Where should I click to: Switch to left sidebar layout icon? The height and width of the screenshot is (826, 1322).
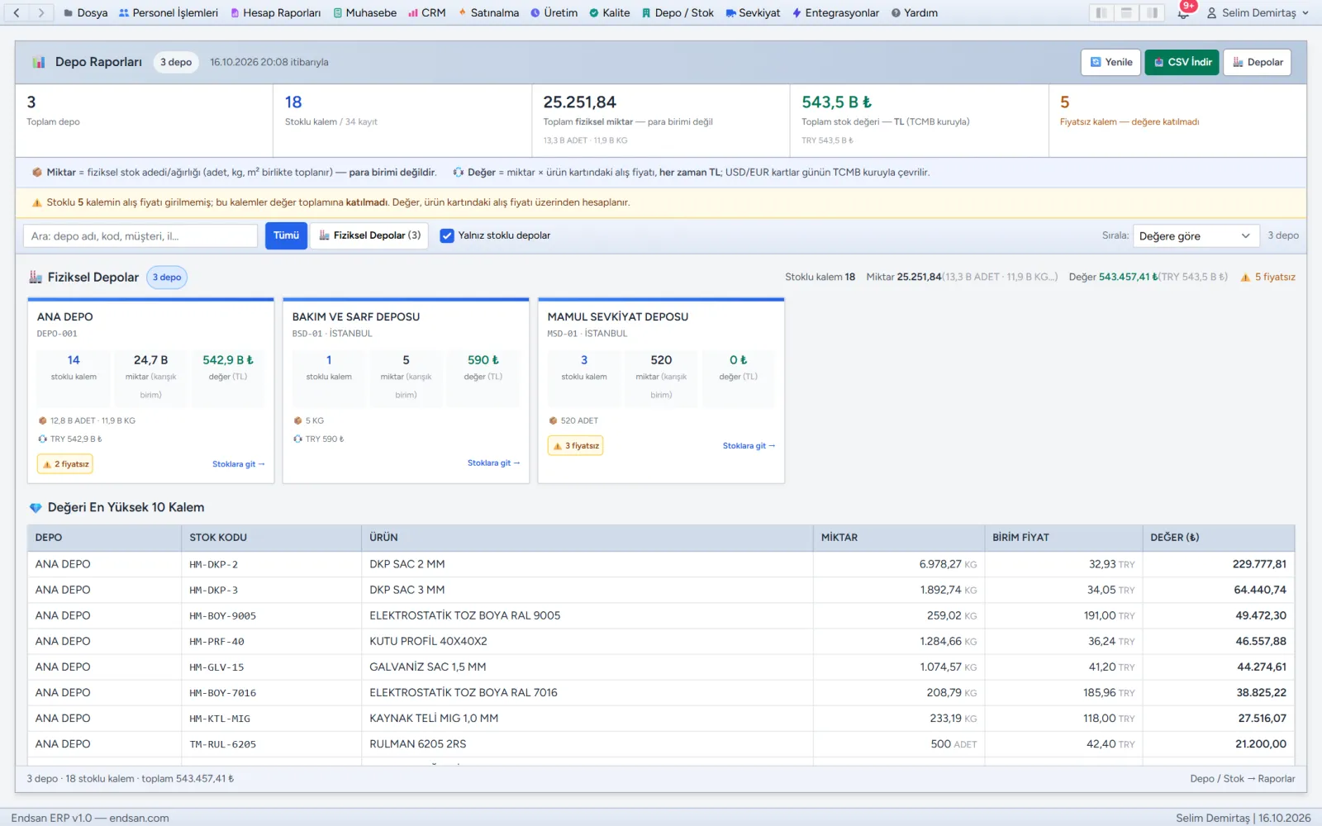[1101, 13]
